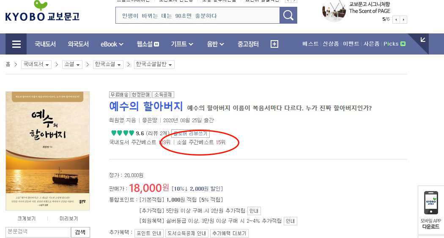This screenshot has width=444, height=238.
Task: Open the hamburger all-categories menu
Action: tap(16, 44)
